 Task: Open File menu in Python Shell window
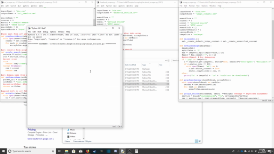tap(30, 32)
